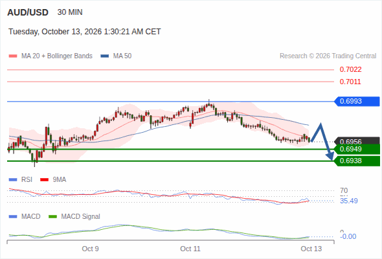Select the 9MA red legend marker
This screenshot has width=382, height=259.
pyautogui.click(x=44, y=180)
